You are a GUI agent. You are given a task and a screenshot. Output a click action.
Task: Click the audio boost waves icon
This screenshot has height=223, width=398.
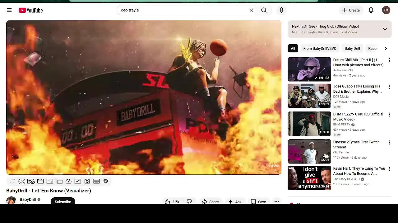22,181
